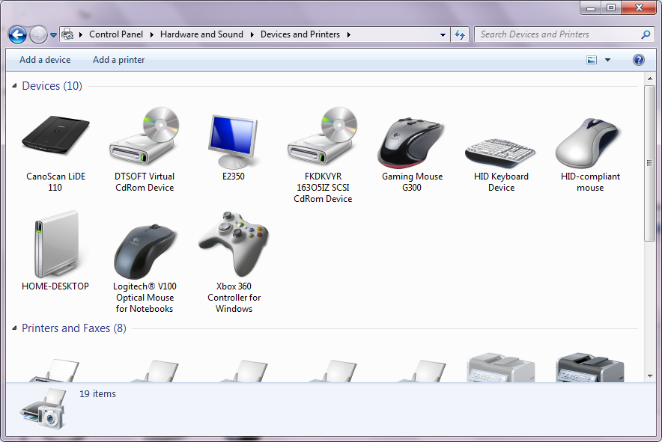Click the Printers and Faxes (8) header
Screen dimensions: 662x442
[74, 328]
